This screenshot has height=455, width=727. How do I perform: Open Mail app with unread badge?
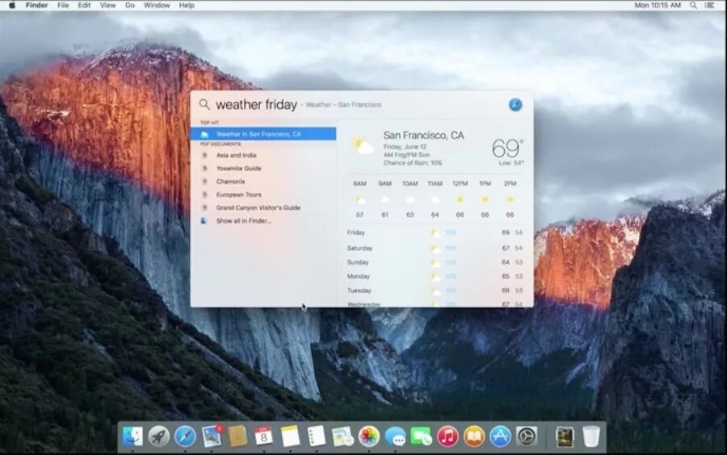click(x=212, y=436)
